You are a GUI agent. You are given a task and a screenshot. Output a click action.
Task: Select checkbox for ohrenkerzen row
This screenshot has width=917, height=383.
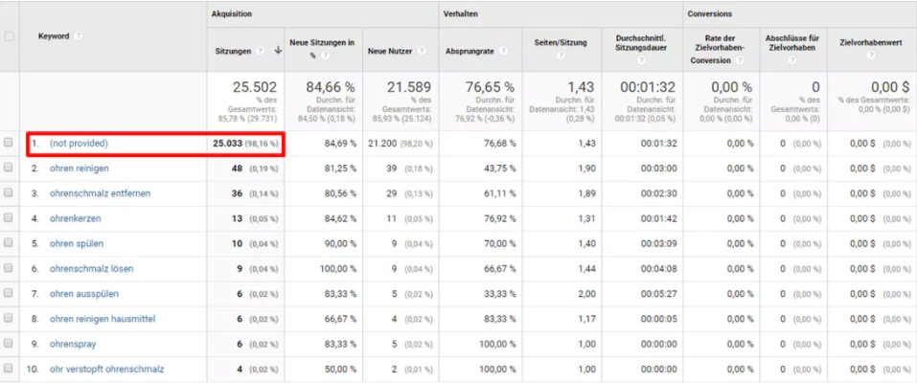tap(9, 217)
